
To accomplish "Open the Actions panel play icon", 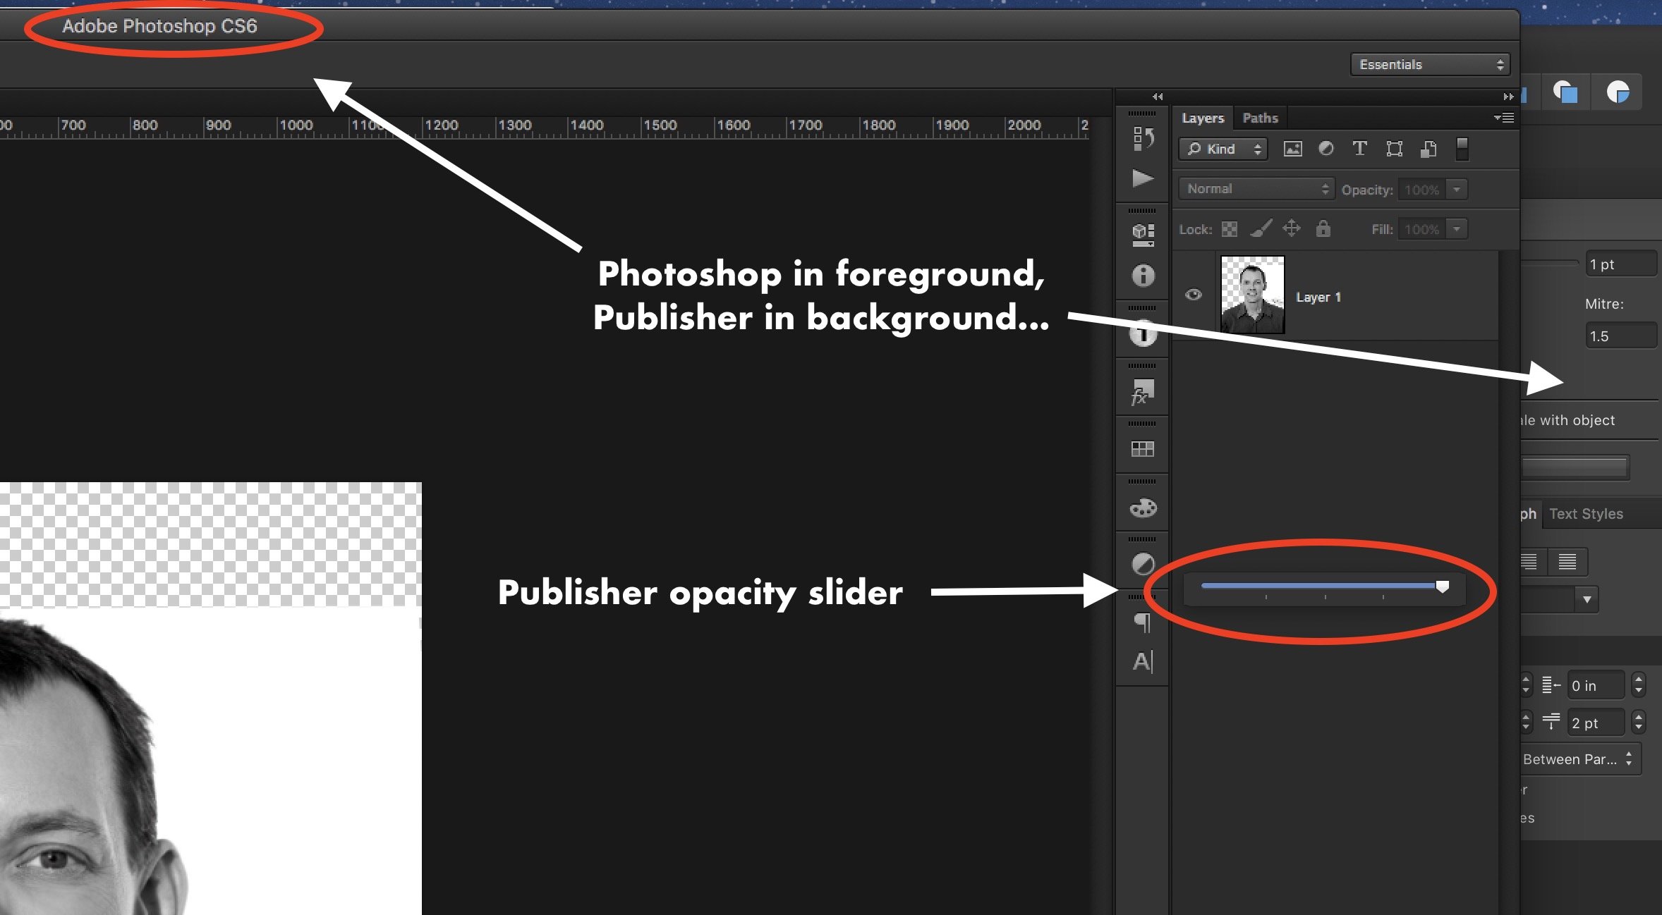I will [1143, 178].
